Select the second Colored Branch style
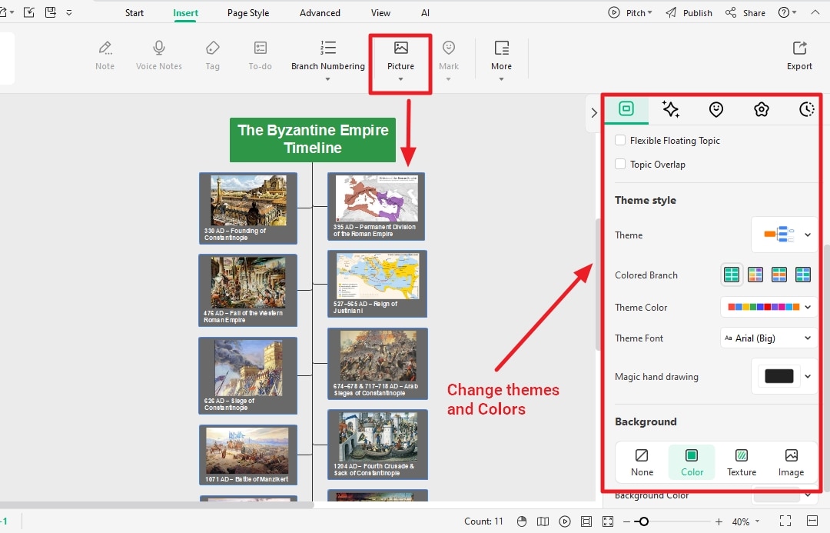The height and width of the screenshot is (533, 830). click(755, 275)
